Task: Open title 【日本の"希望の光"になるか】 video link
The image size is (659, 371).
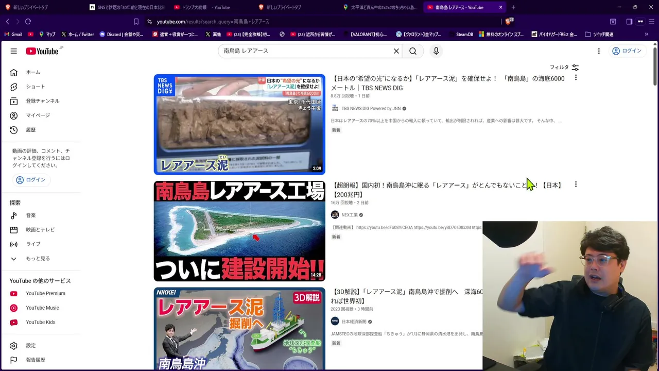Action: click(448, 83)
